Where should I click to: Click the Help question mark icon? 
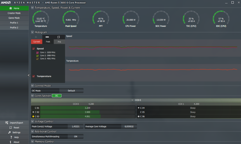pyautogui.click(x=11, y=137)
